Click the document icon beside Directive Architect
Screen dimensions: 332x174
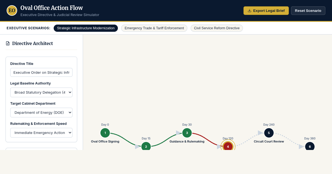(8, 43)
